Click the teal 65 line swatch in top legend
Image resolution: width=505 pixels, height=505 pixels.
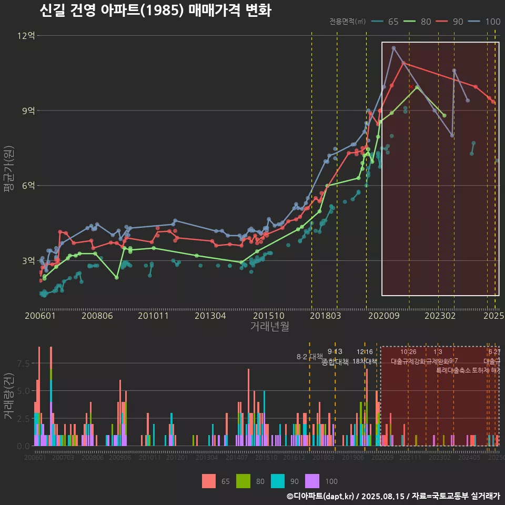(377, 22)
